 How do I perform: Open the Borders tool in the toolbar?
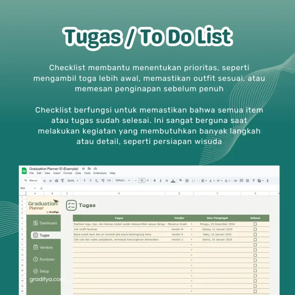pos(187,181)
